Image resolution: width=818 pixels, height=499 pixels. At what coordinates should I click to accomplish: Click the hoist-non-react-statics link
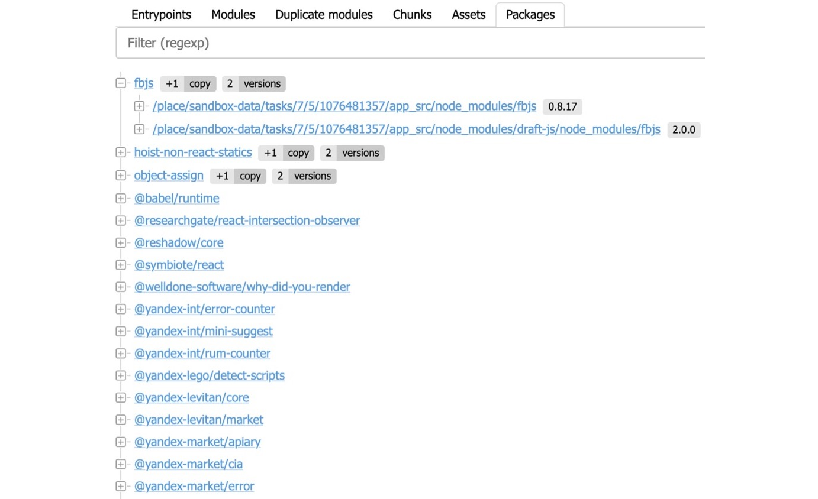click(193, 153)
